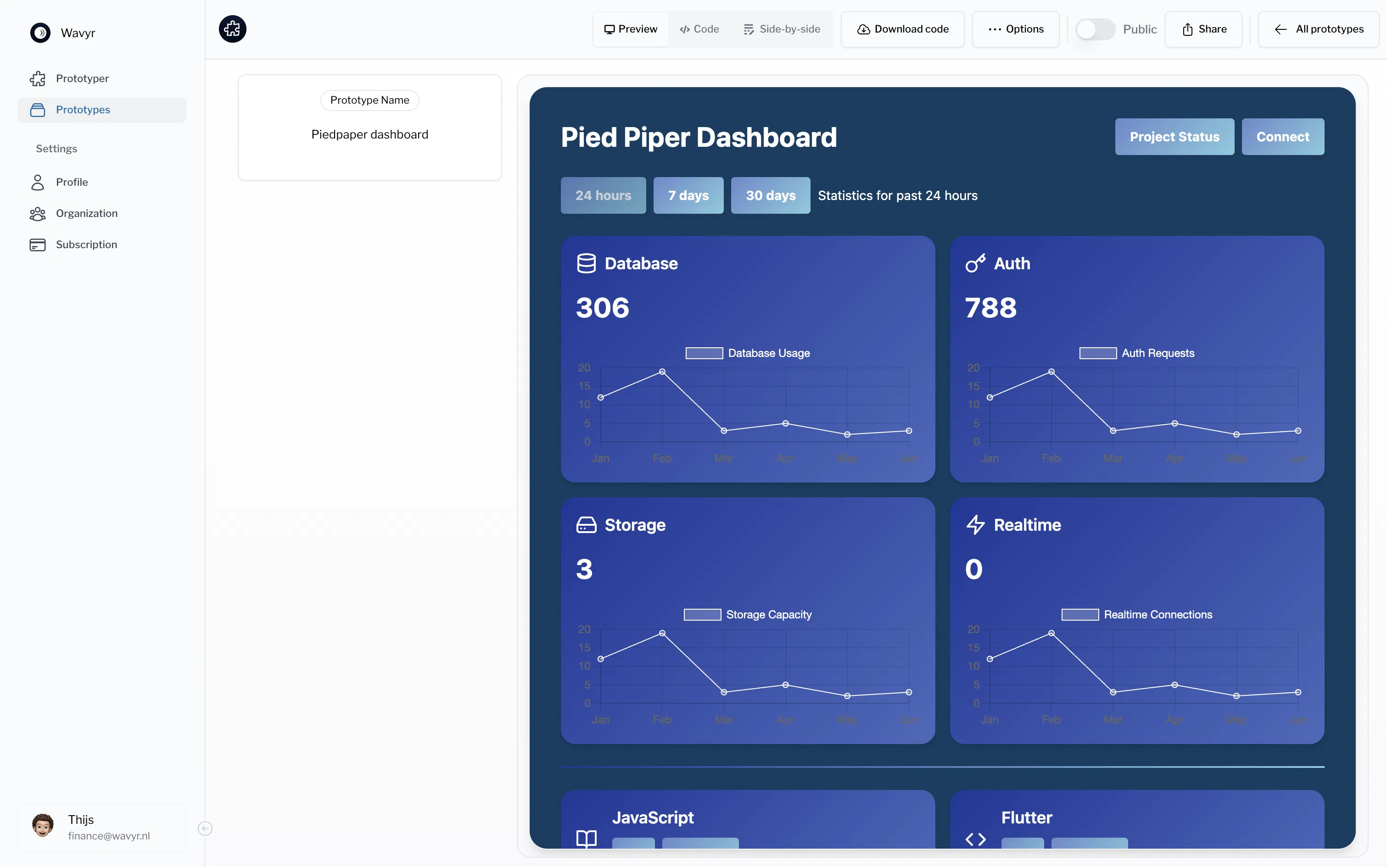Switch to Side-by-side view
Image resolution: width=1387 pixels, height=867 pixels.
pos(782,29)
